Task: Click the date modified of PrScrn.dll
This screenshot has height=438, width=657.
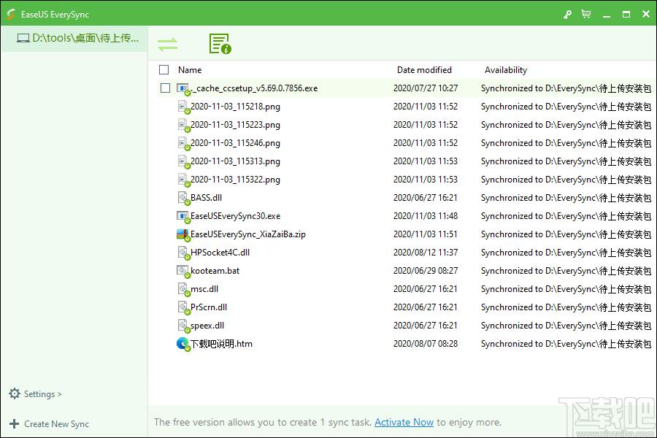Action: point(426,307)
